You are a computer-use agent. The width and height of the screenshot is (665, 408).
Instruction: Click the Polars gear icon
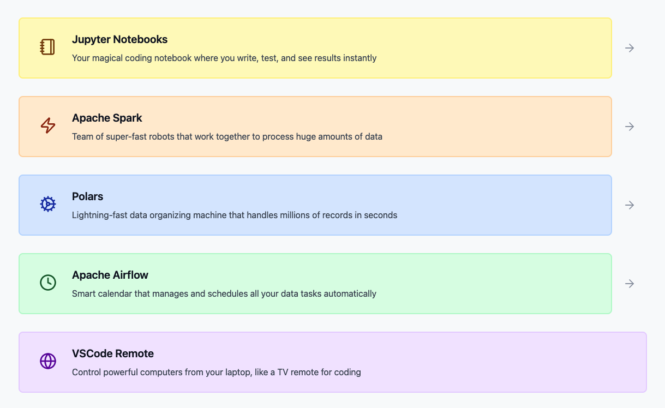[x=47, y=204]
